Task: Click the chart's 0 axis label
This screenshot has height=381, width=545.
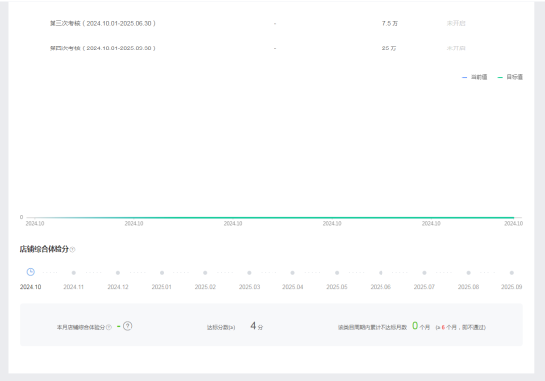Action: pos(21,217)
